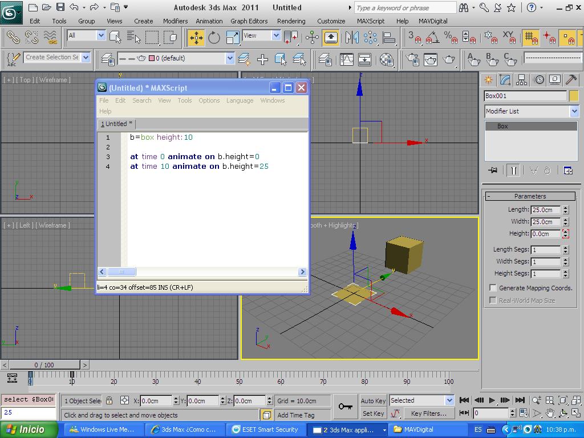Click the Bind to Space Warp icon
Viewport: 584px width, 438px height.
[x=50, y=37]
